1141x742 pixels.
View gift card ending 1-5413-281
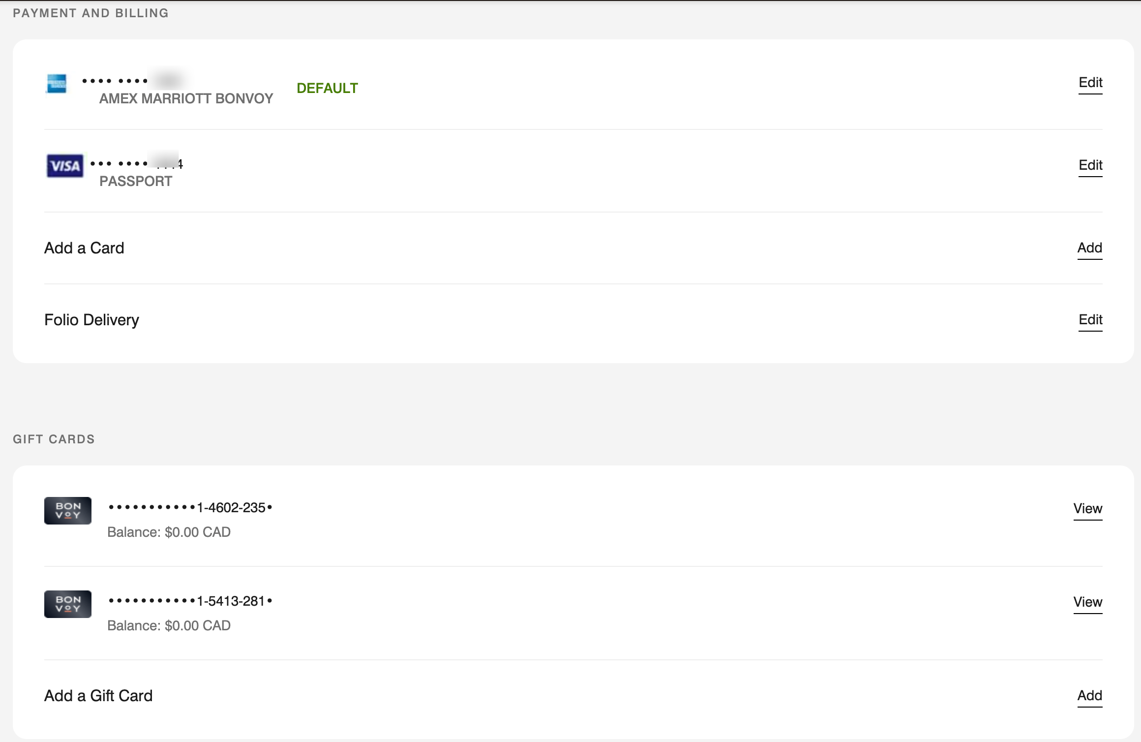[1087, 602]
